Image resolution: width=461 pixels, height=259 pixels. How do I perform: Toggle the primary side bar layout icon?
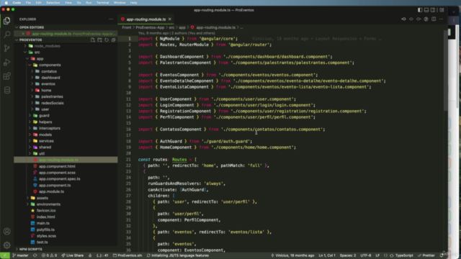tap(420, 10)
